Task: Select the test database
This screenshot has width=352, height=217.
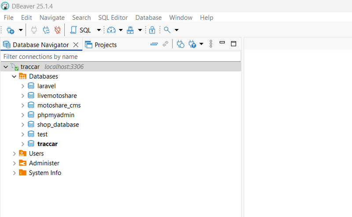Action: tap(42, 134)
